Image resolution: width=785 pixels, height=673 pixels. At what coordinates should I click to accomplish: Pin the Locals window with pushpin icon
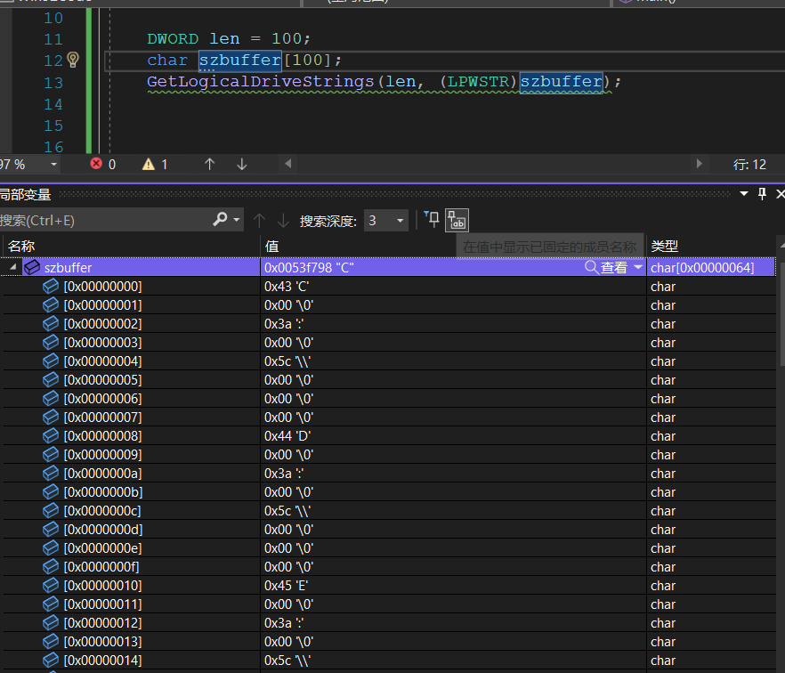[762, 194]
